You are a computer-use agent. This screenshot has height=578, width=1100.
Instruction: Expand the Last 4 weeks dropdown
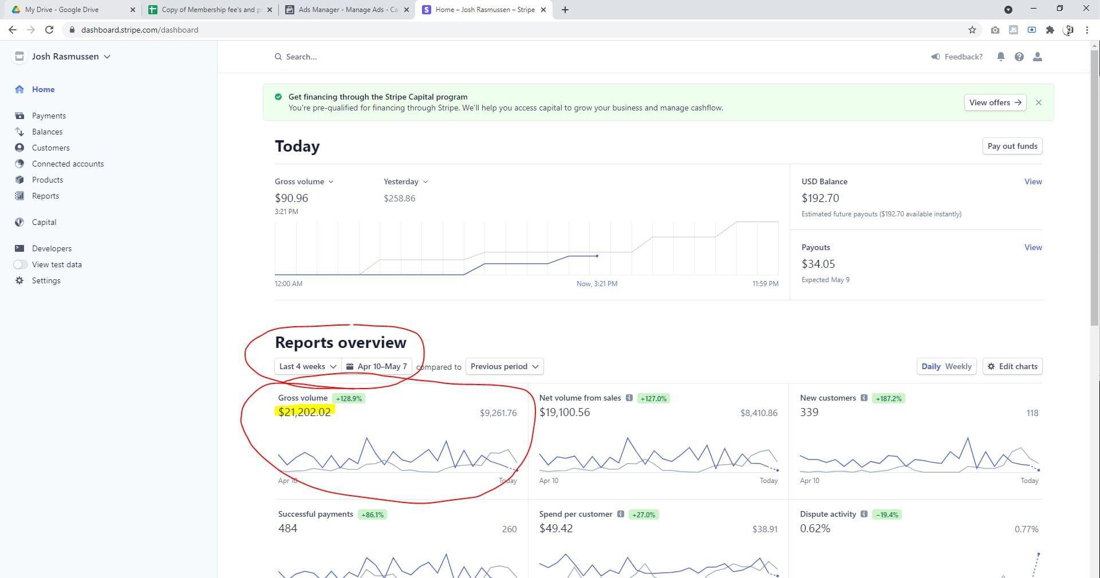point(307,366)
